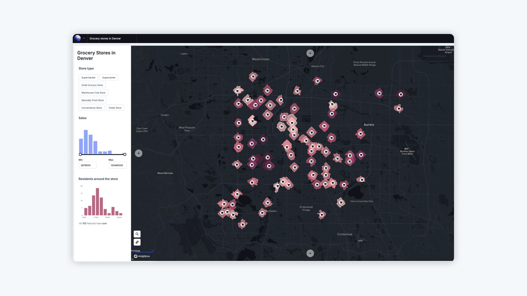Toggle the Dollar Store filter chip
The width and height of the screenshot is (527, 296).
click(115, 108)
